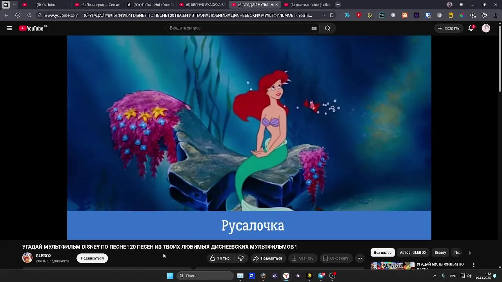Expand the tab list dropdown arrow
Screen dimensions: 502x282
[14, 5]
